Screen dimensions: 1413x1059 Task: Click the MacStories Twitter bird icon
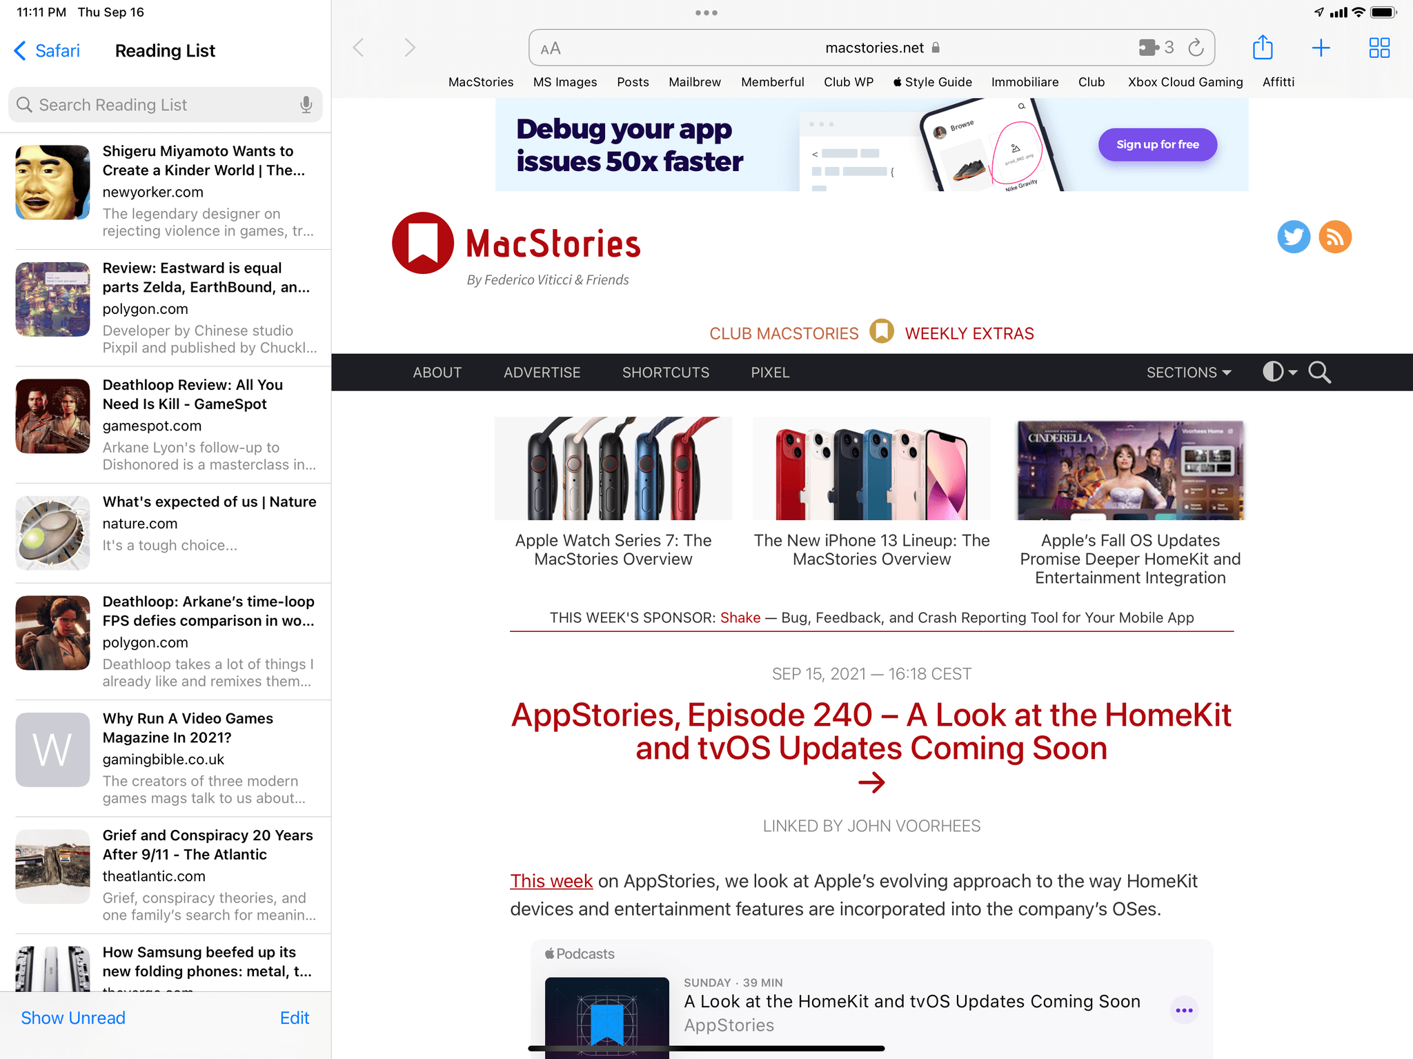[1294, 236]
